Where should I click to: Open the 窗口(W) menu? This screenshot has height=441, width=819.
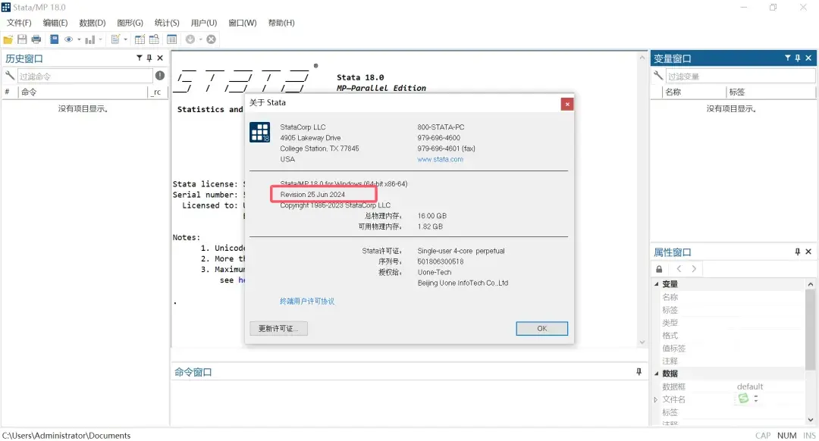(243, 23)
